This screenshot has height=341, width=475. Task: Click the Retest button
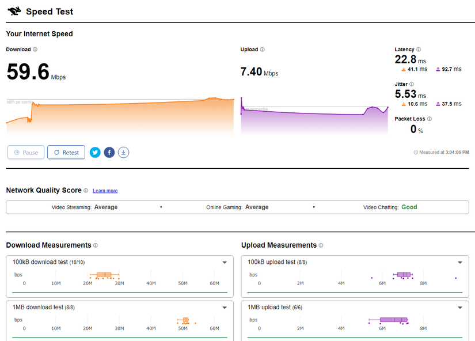tap(66, 153)
